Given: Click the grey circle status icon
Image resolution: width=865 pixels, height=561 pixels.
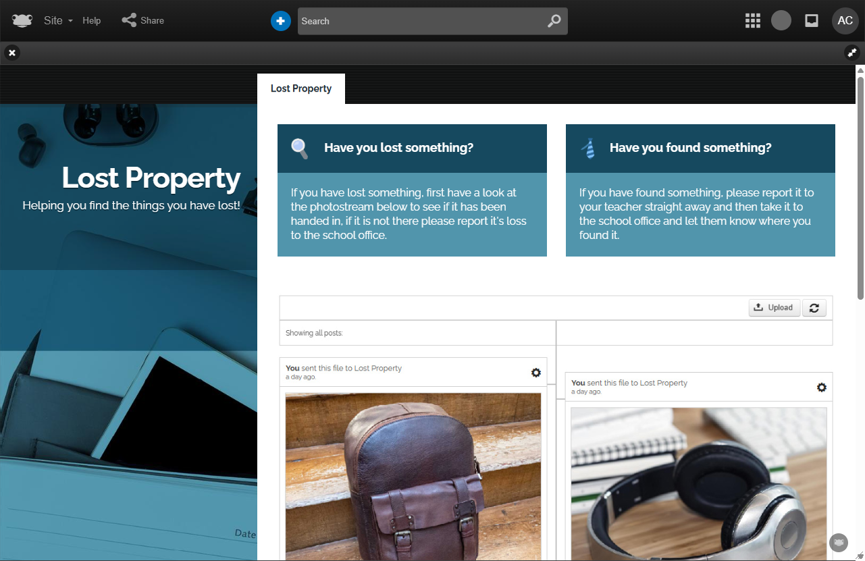Looking at the screenshot, I should click(x=781, y=20).
